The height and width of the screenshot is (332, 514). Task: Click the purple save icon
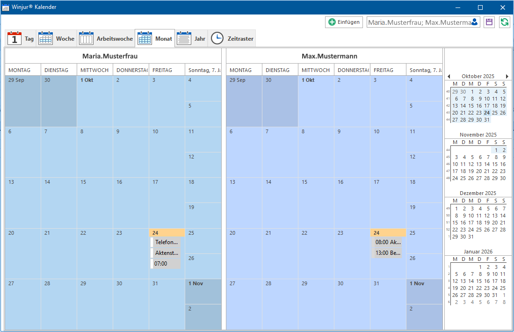tap(489, 22)
